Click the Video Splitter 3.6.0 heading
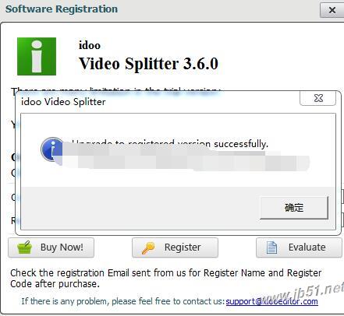Screen dimensions: 344x316 [148, 64]
